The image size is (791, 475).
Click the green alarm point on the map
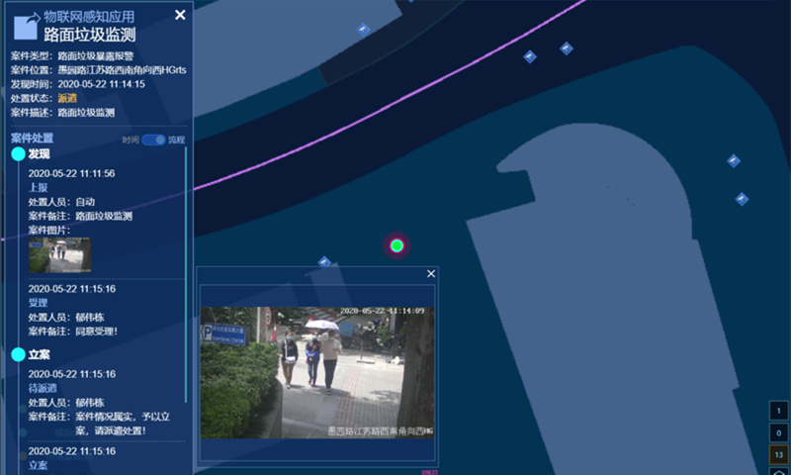pyautogui.click(x=396, y=245)
